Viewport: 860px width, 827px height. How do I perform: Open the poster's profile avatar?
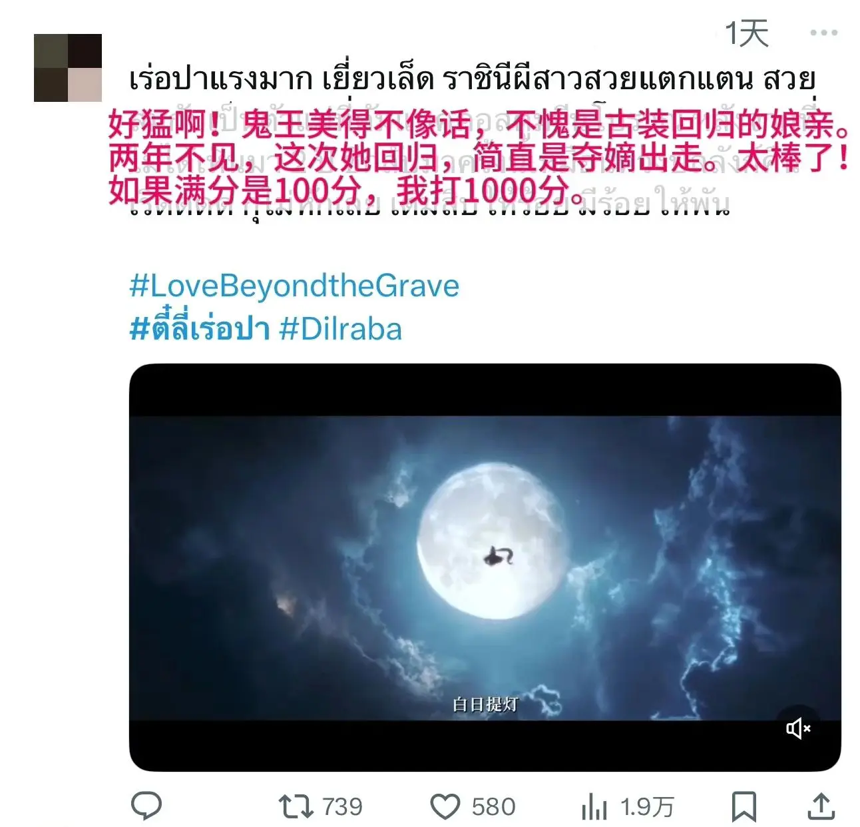pos(68,68)
